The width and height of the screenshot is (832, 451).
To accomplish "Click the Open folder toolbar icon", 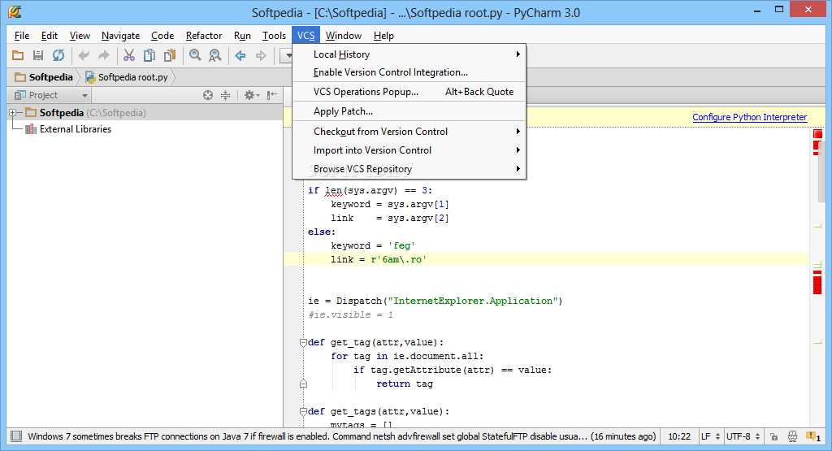I will (18, 55).
